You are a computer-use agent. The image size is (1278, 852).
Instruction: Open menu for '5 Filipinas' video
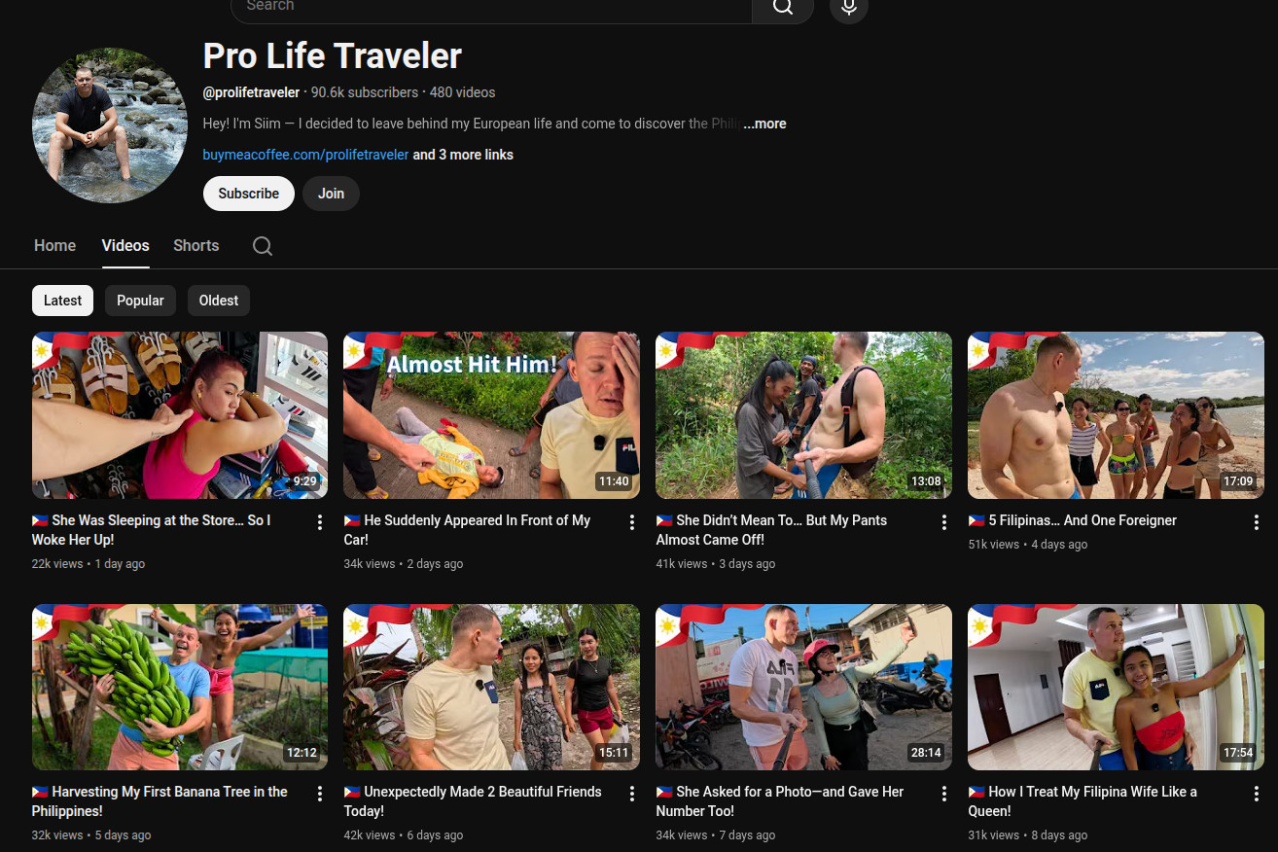(1257, 522)
